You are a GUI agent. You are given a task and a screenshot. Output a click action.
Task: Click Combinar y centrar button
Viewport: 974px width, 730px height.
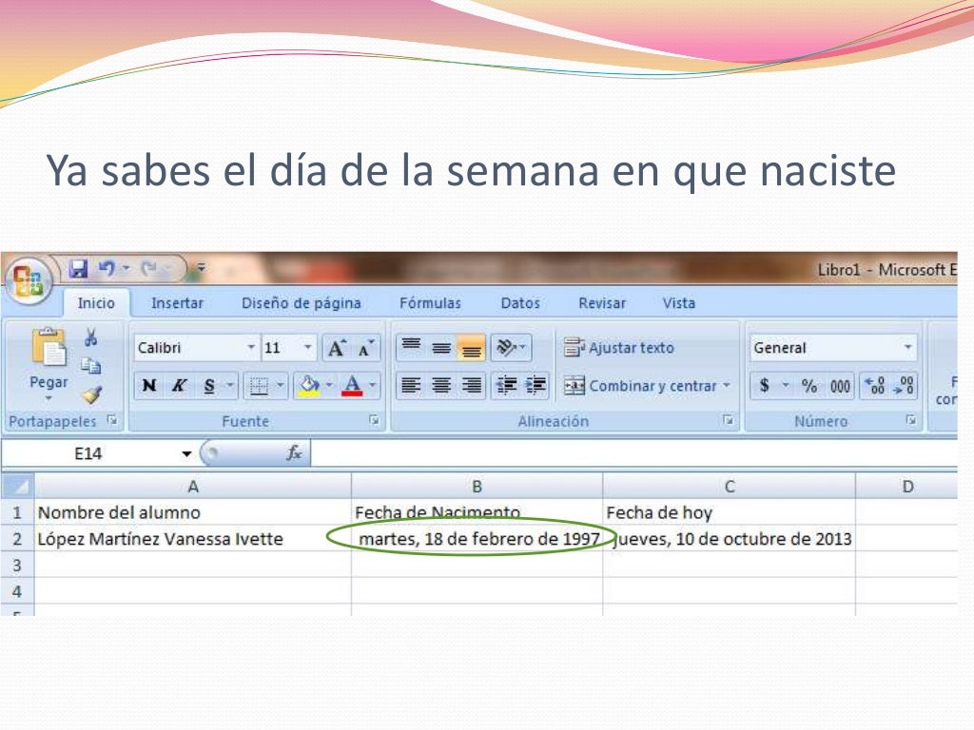coord(640,386)
